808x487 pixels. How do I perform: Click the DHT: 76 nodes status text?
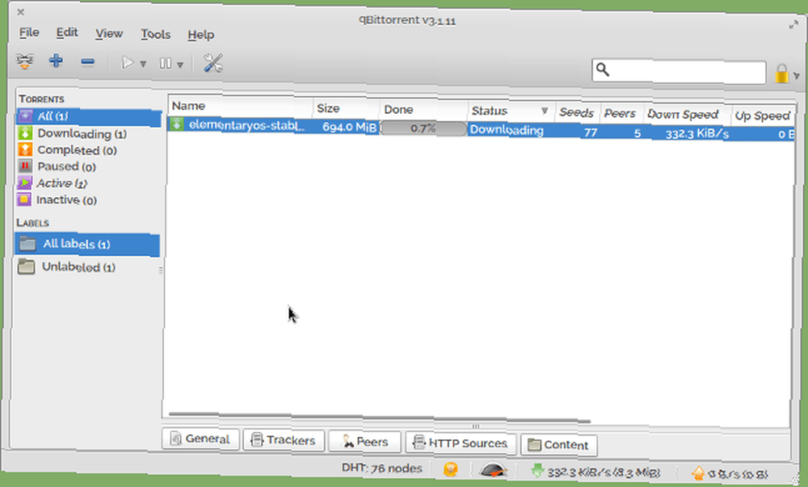[382, 468]
